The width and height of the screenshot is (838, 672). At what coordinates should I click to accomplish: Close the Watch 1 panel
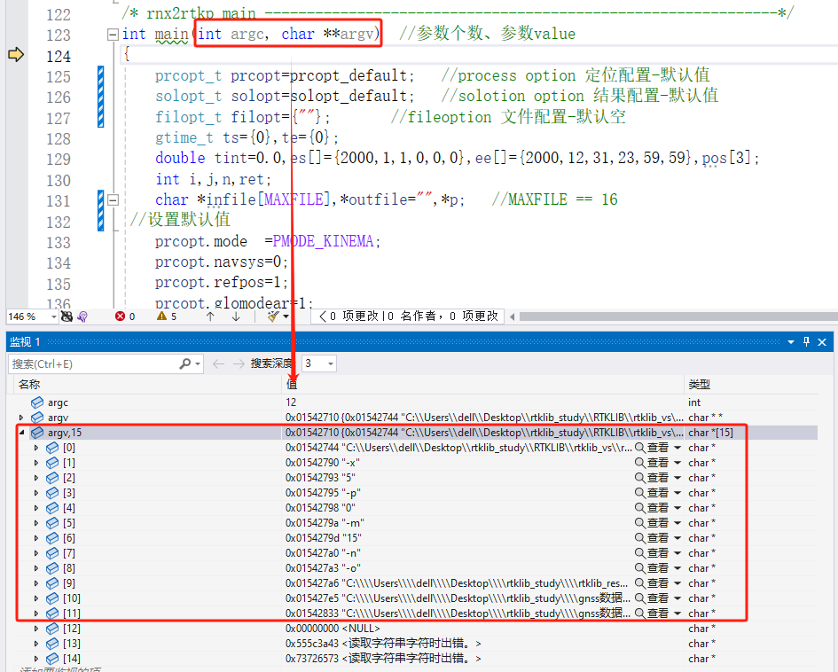(x=823, y=342)
